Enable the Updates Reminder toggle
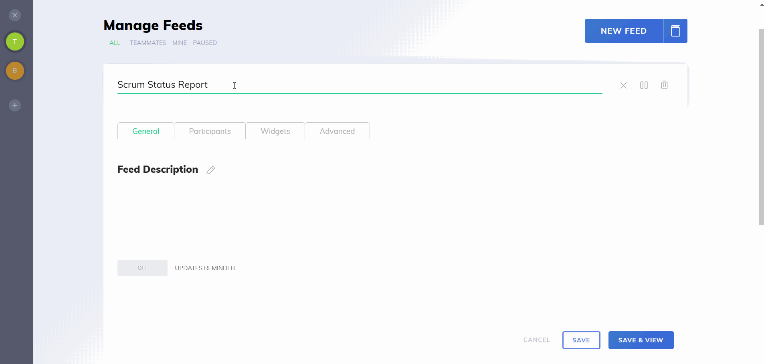The height and width of the screenshot is (364, 764). (x=142, y=268)
